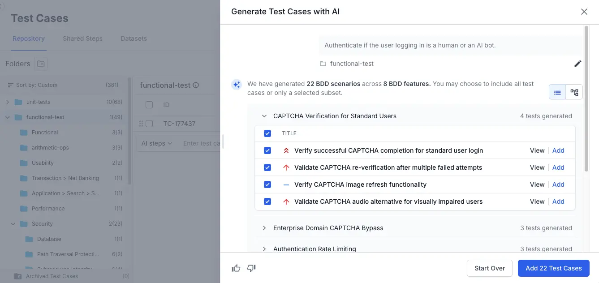Screen dimensions: 599x283
Task: Check the ID column header checkbox
Action: (x=149, y=105)
